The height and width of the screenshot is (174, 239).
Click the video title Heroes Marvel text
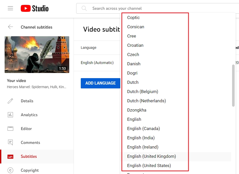point(37,87)
